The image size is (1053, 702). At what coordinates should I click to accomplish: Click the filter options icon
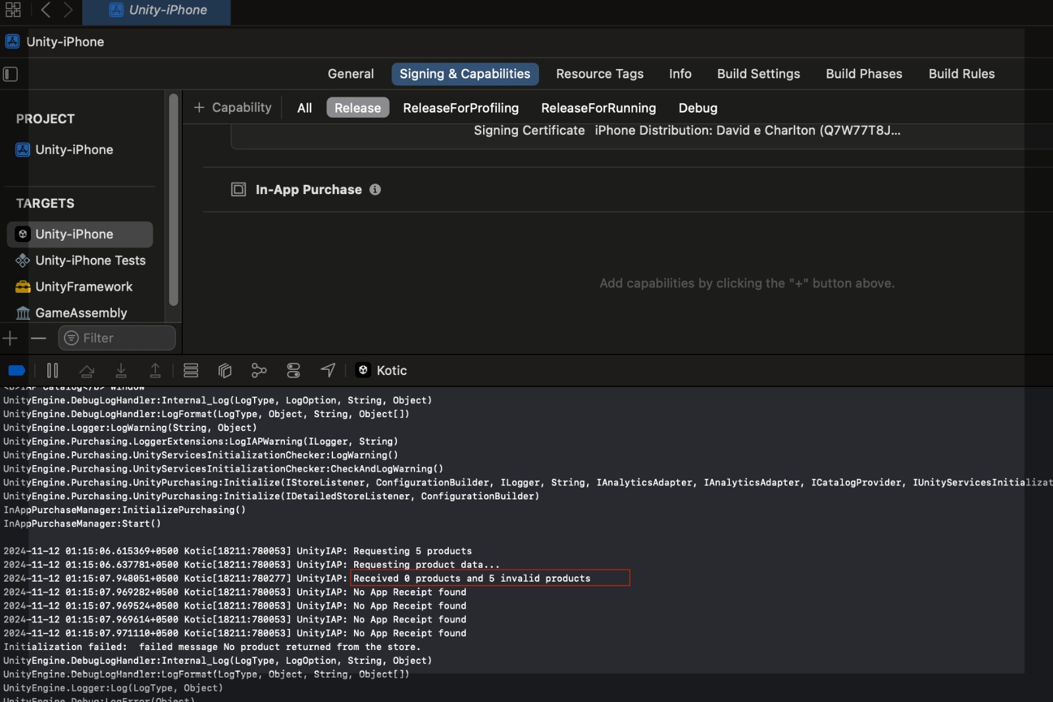[x=71, y=338]
